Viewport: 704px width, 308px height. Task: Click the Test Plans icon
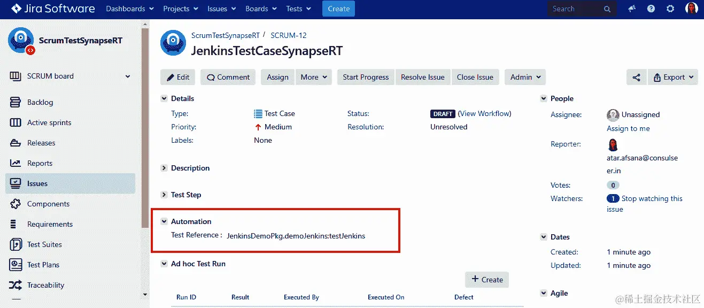pyautogui.click(x=16, y=265)
